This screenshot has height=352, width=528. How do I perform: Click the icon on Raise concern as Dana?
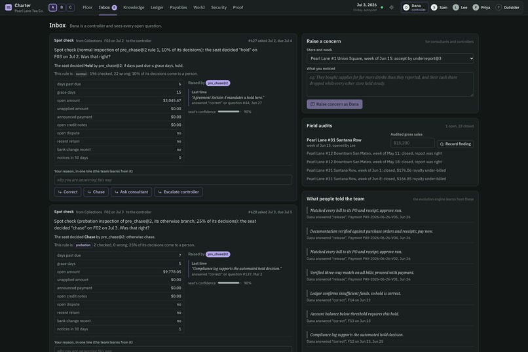(x=312, y=104)
